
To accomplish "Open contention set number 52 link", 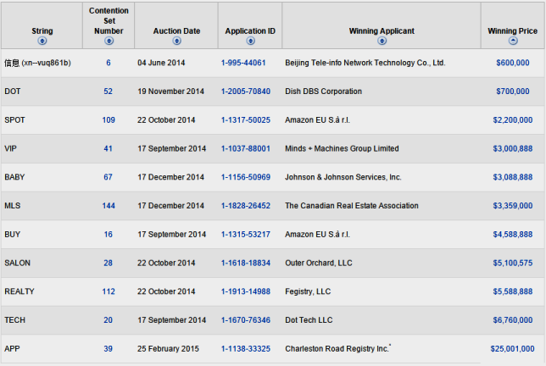I will [108, 91].
